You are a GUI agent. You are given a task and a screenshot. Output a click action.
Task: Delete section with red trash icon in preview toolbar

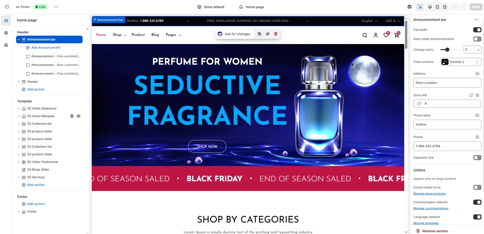[276, 34]
